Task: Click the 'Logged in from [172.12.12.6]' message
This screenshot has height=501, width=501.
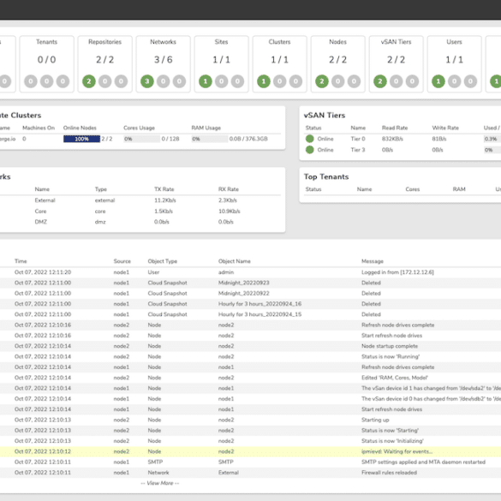Action: [x=397, y=272]
